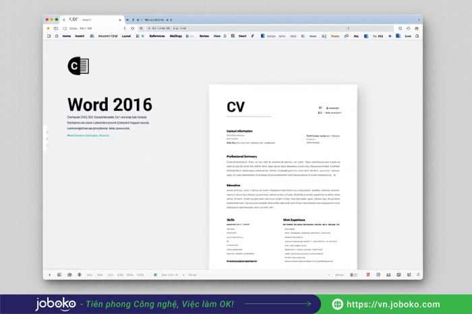Select the CV document page preview

[283, 177]
